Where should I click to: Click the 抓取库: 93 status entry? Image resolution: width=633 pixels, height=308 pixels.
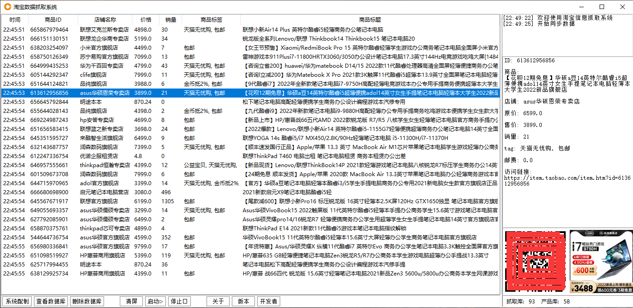(520, 301)
